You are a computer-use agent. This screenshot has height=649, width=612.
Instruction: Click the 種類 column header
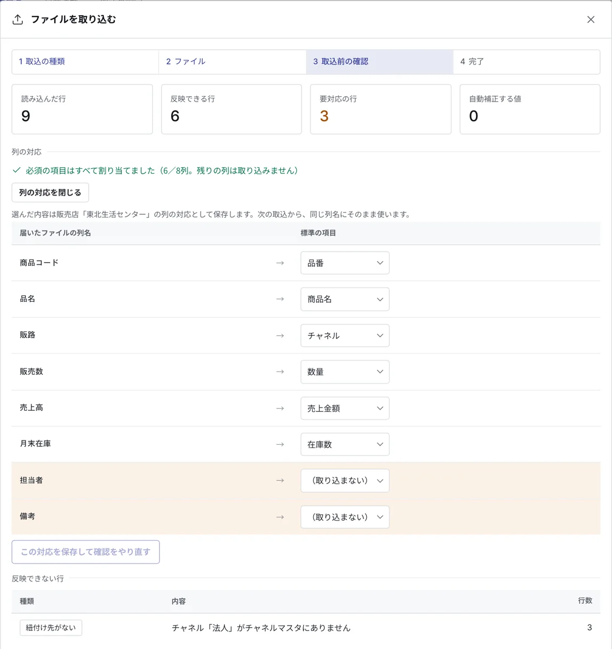27,601
